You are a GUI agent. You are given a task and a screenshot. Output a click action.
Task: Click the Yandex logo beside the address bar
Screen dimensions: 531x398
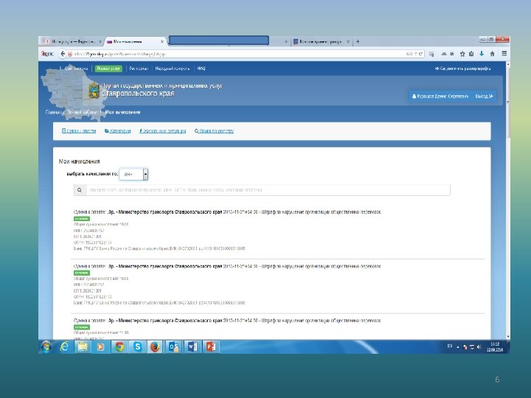47,54
